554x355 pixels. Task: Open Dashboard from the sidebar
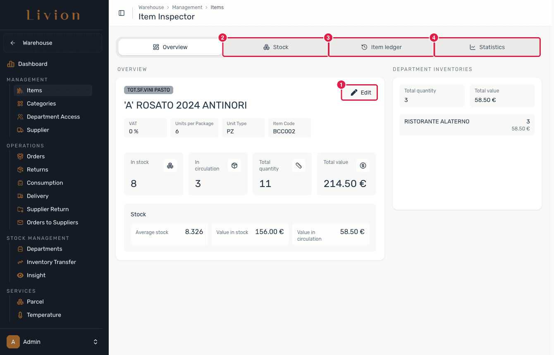click(x=33, y=64)
